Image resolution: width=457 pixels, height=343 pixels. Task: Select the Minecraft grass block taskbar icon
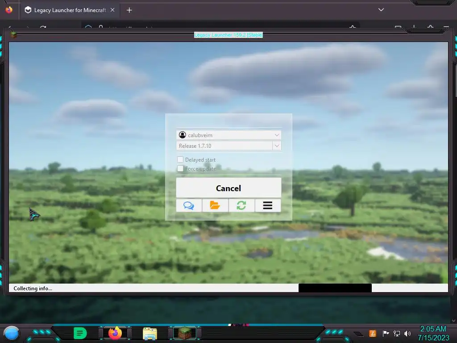[x=185, y=333]
